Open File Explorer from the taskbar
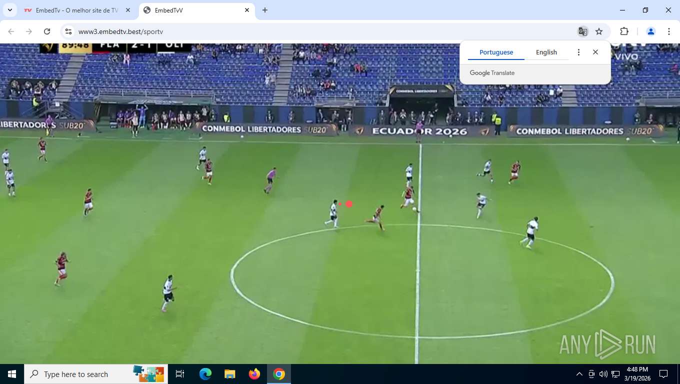This screenshot has width=680, height=384. coord(229,374)
